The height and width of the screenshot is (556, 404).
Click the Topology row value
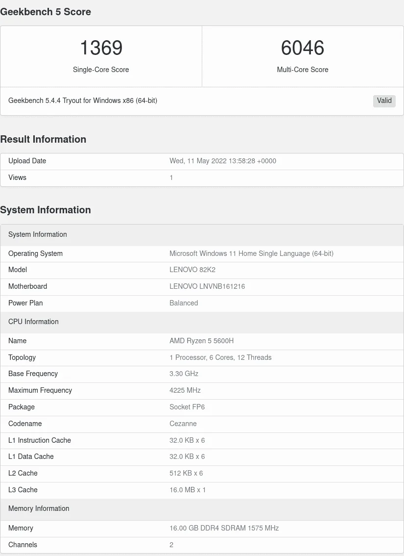[220, 357]
